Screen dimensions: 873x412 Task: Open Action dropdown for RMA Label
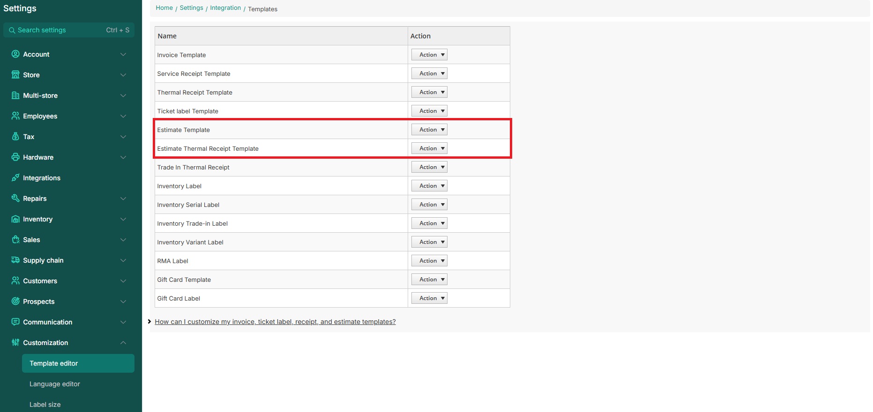point(429,261)
